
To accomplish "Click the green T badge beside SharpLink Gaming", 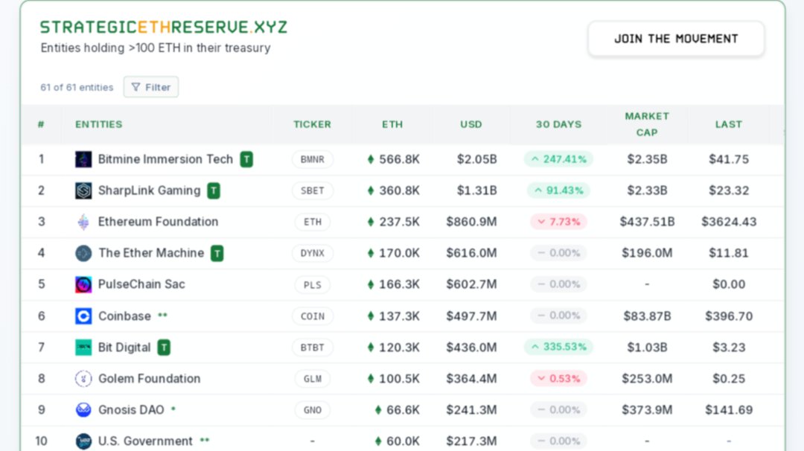I will point(214,191).
